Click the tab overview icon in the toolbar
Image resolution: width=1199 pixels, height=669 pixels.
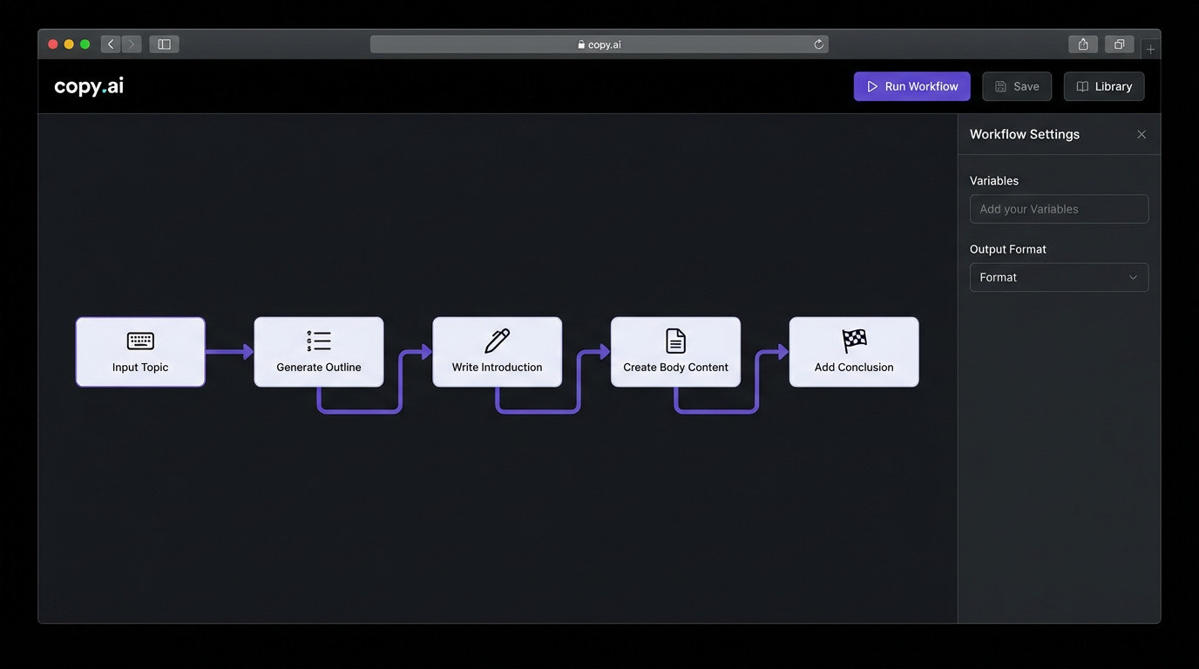1118,43
